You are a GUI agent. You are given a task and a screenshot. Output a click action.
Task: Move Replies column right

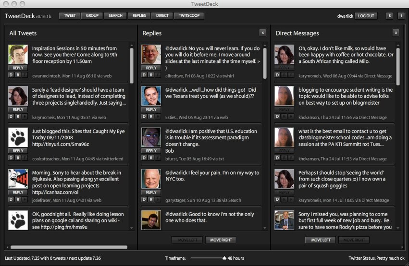221,240
